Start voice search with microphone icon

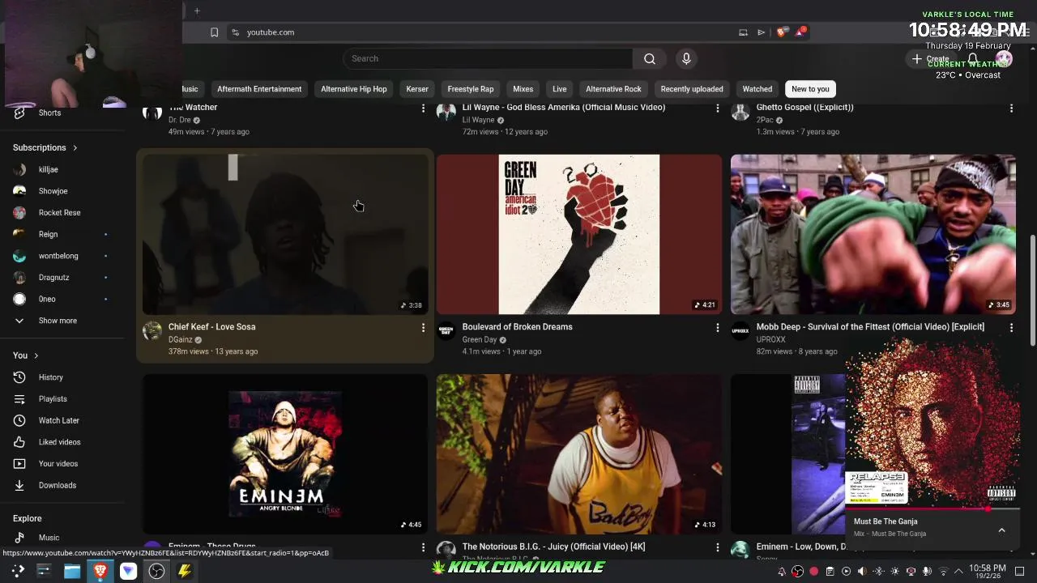tap(686, 58)
